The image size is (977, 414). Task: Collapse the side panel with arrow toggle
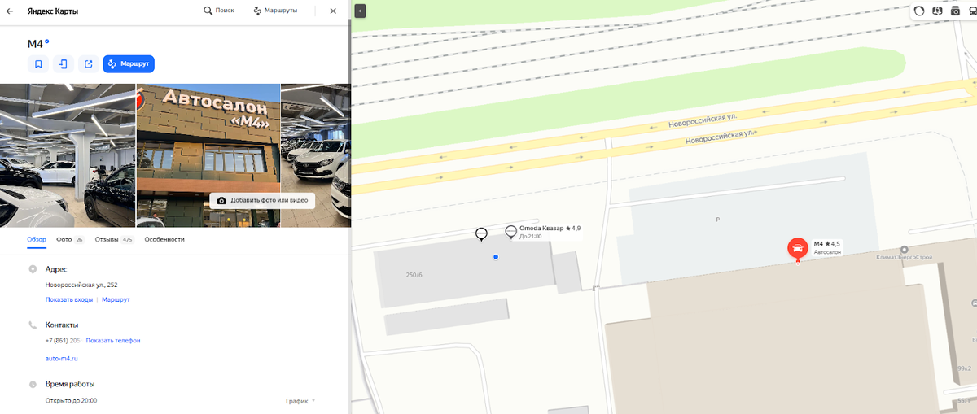(360, 11)
